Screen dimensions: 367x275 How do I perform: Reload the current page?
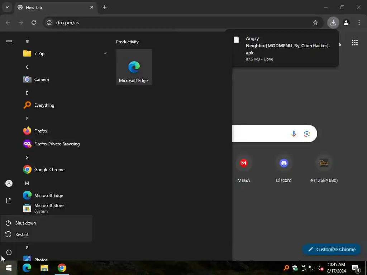tap(34, 23)
